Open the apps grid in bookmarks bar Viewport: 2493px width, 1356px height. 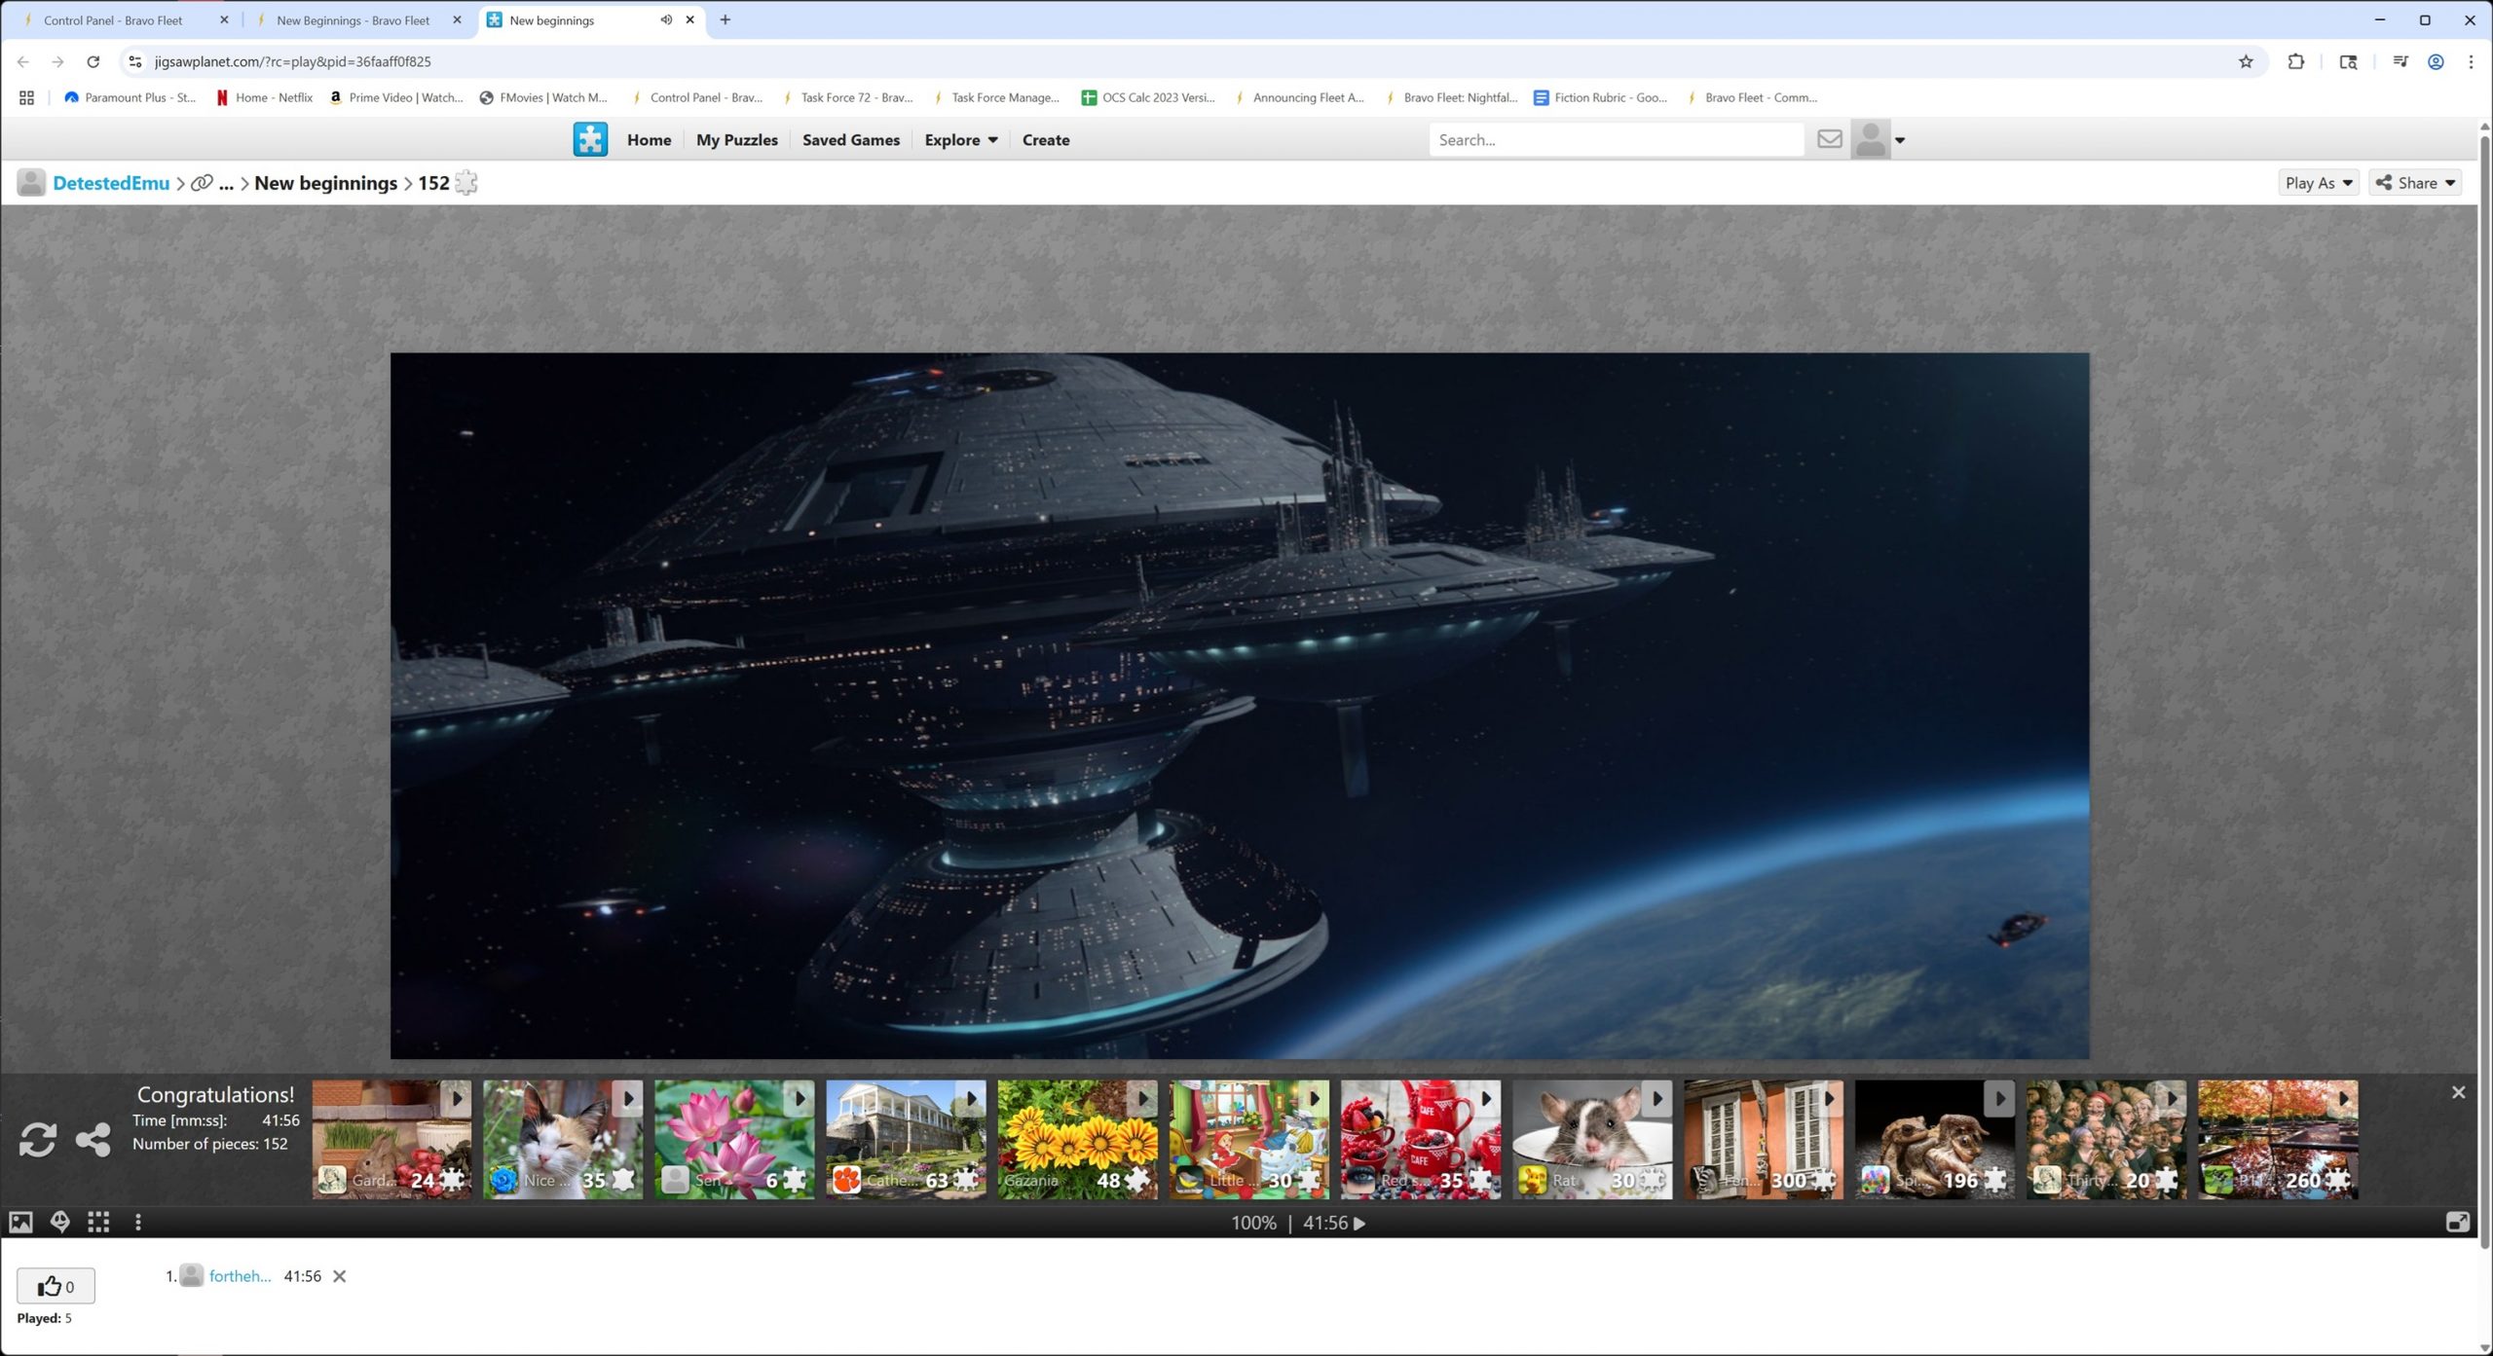click(x=26, y=97)
